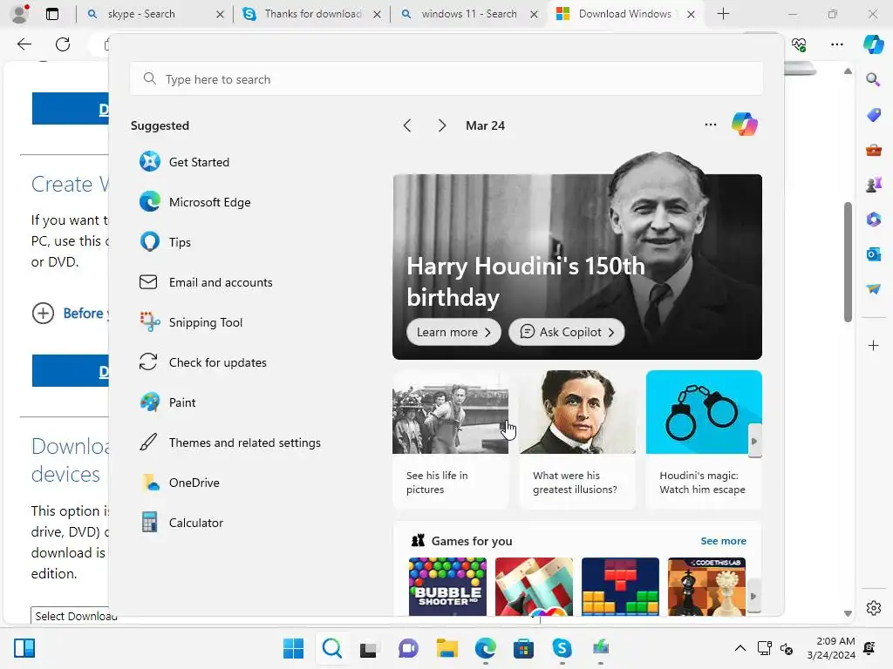Open File Explorer from the taskbar
This screenshot has width=893, height=669.
tap(447, 648)
